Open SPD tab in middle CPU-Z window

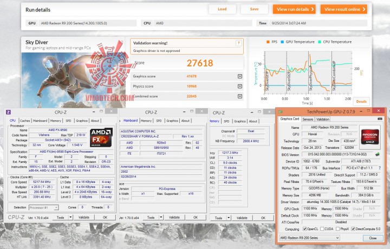click(159, 121)
